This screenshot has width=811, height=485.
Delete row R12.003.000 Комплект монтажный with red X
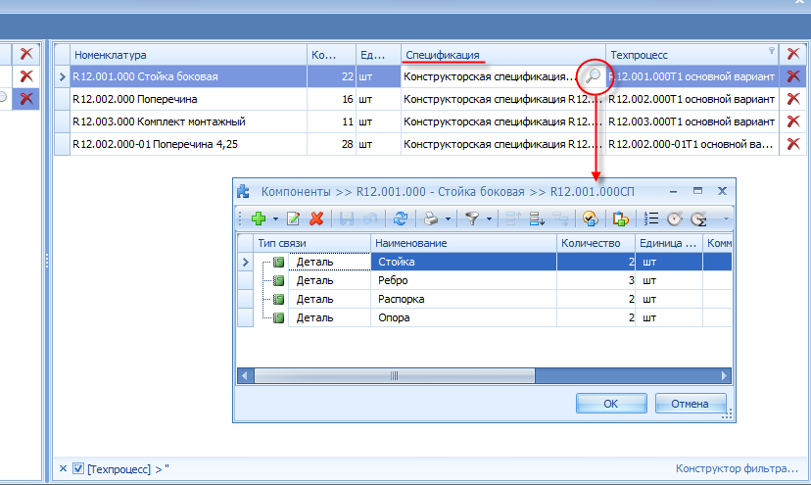click(793, 121)
